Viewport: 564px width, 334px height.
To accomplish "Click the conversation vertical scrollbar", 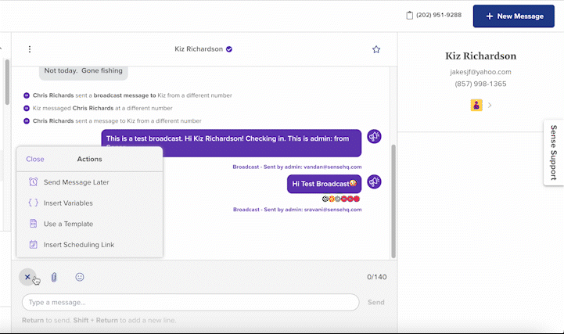I will point(393,201).
